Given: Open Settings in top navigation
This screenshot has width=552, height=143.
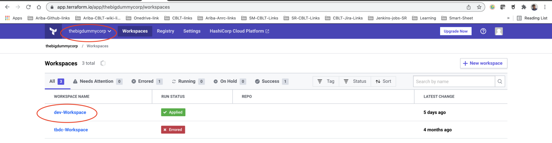Looking at the screenshot, I should (192, 31).
